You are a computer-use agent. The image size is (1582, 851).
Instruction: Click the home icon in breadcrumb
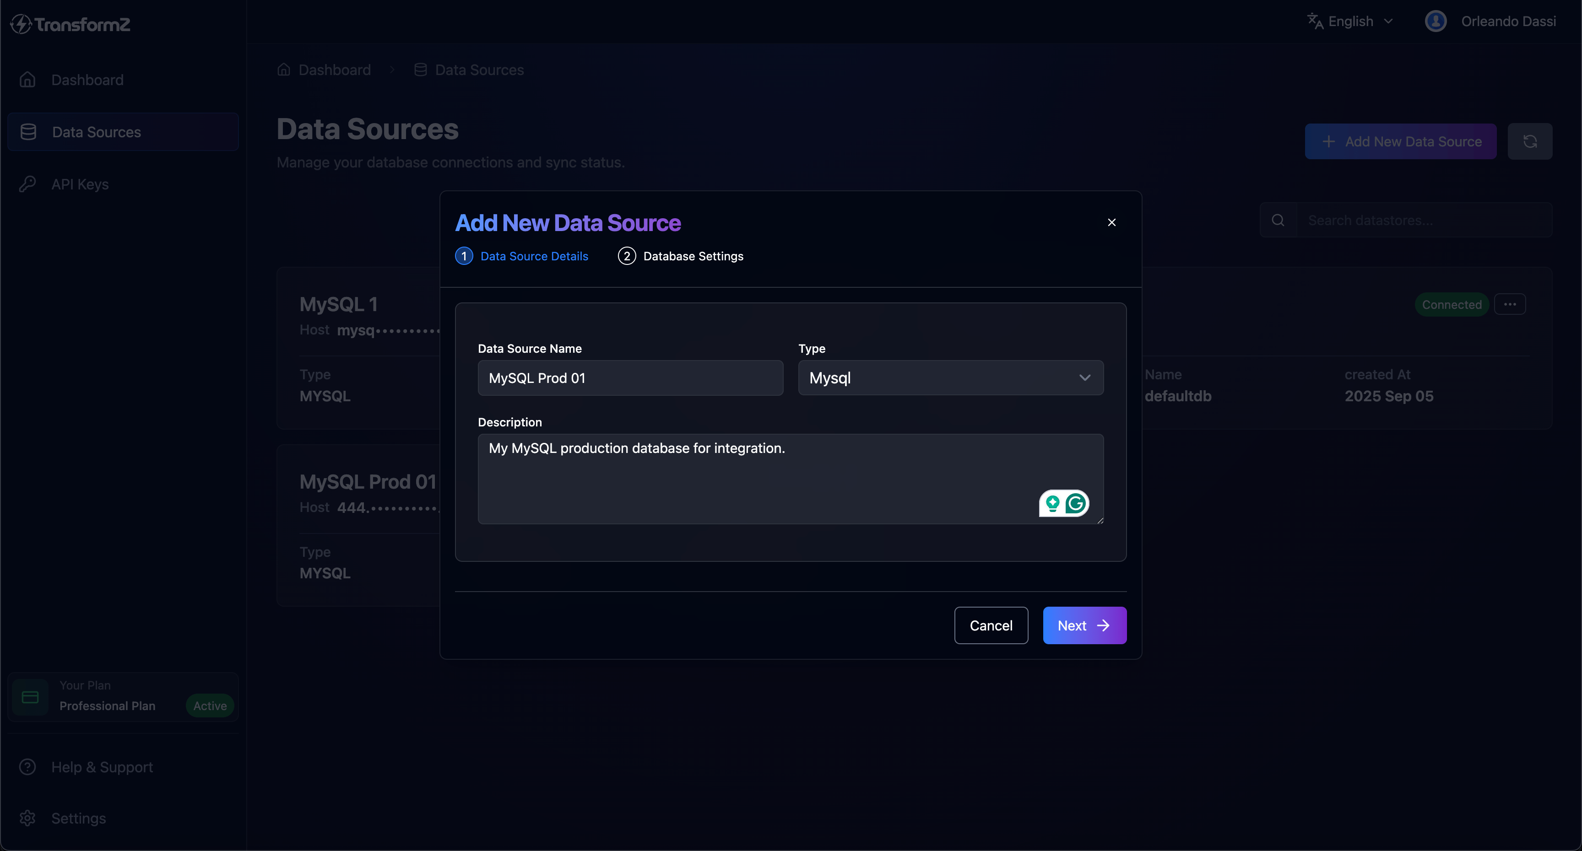coord(284,70)
